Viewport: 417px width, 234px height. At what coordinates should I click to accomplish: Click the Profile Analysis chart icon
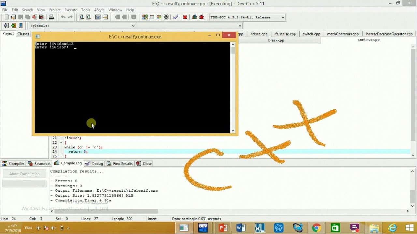(x=194, y=17)
